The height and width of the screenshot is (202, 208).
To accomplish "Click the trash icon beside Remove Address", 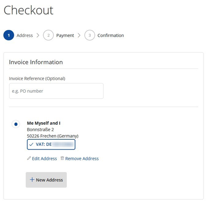I will 62,158.
